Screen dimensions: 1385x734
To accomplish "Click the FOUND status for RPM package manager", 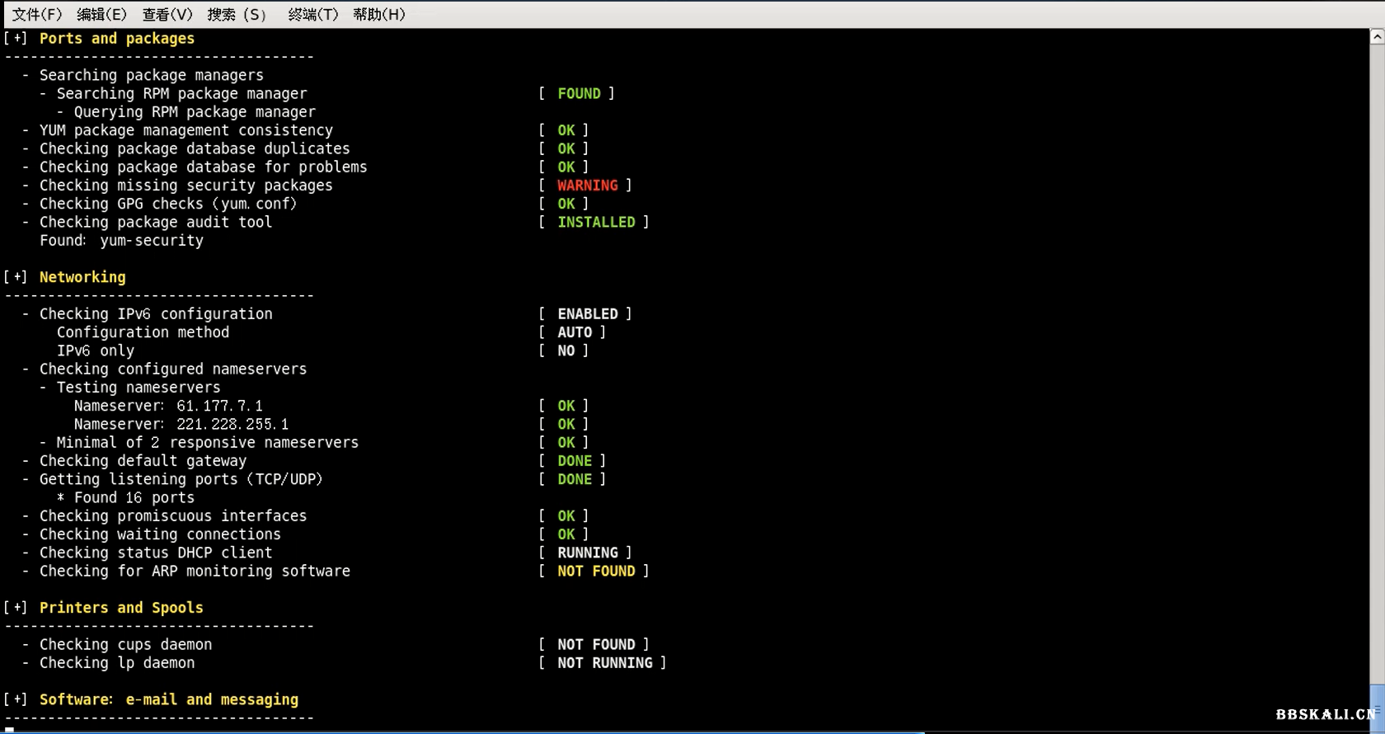I will [579, 94].
